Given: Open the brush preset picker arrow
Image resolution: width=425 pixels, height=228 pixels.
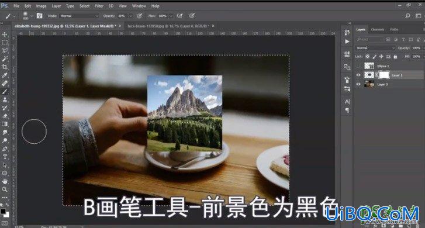Looking at the screenshot, I should pos(31,16).
